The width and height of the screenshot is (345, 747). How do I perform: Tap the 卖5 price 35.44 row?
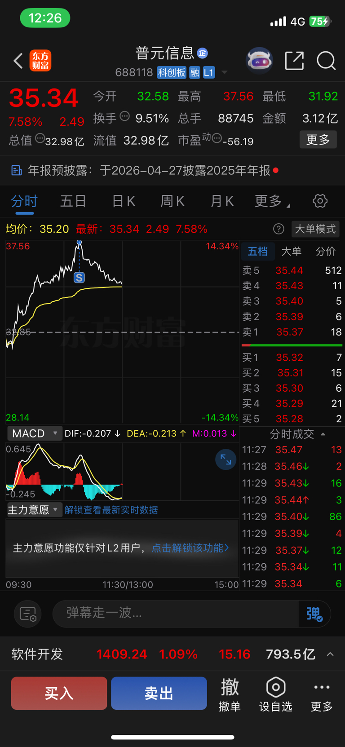292,270
